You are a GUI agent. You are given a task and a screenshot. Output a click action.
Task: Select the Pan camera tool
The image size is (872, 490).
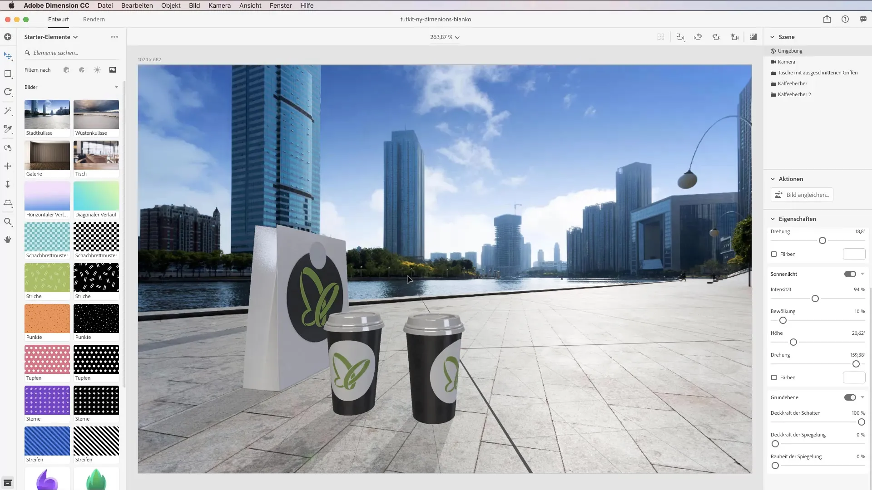tap(8, 166)
